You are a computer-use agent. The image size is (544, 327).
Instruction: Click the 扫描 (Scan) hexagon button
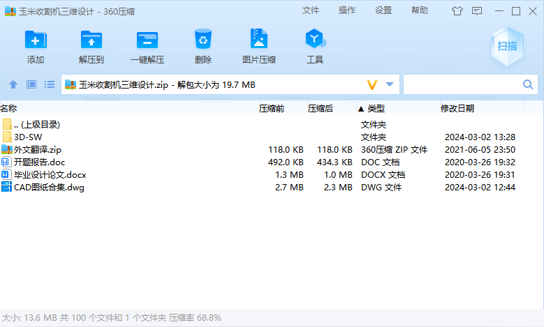tap(507, 46)
